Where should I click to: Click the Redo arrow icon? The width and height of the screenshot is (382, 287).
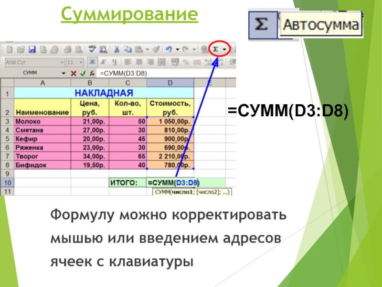186,49
